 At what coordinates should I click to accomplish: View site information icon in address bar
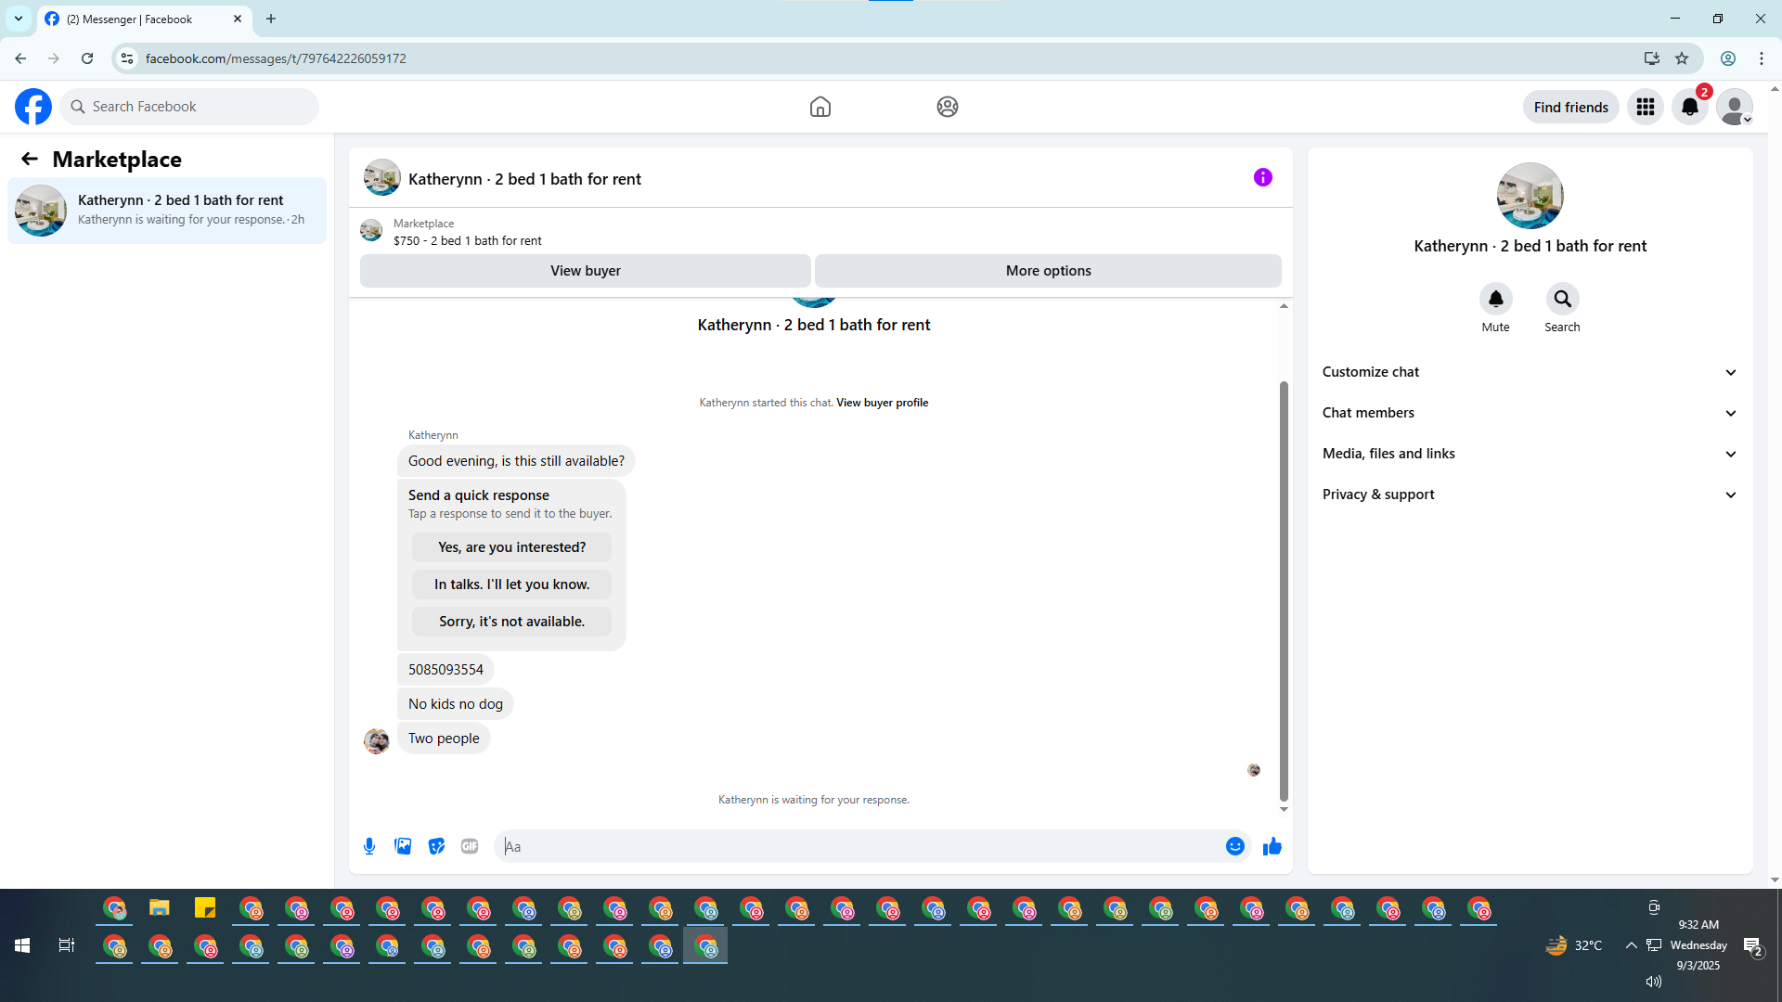pos(127,58)
